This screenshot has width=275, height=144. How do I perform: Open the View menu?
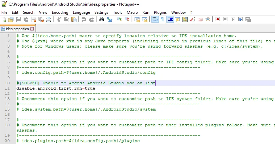point(43,12)
